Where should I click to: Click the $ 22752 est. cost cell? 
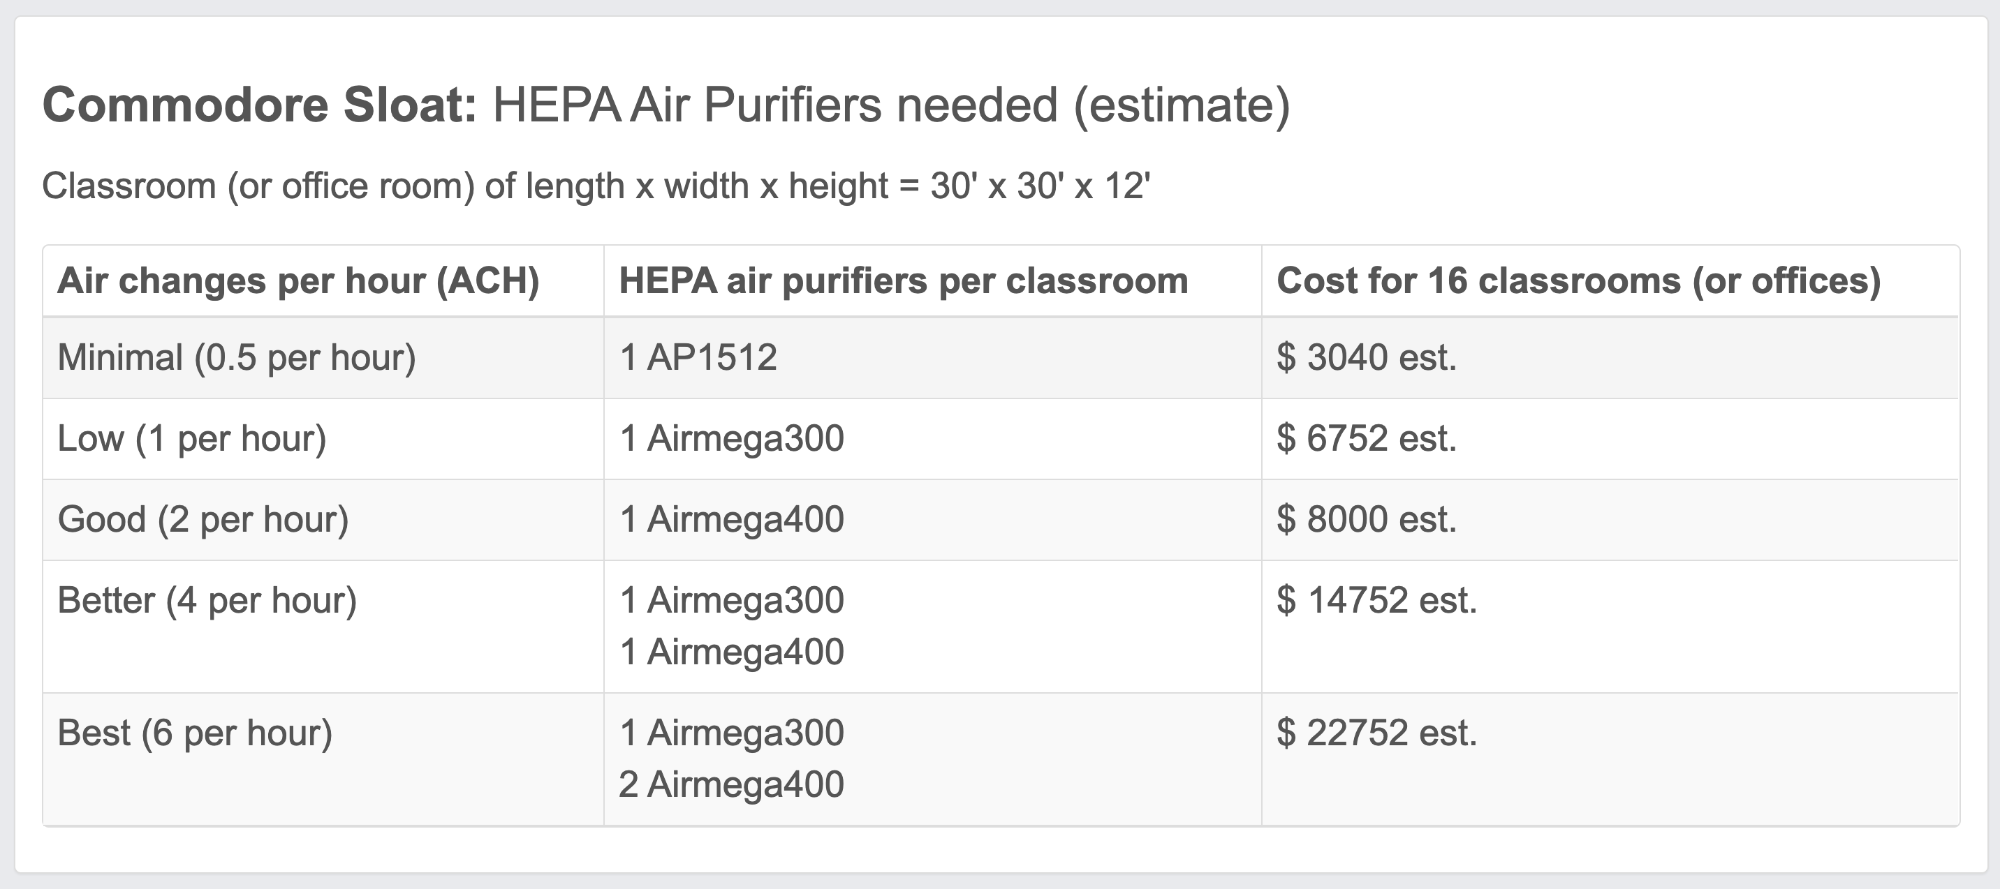coord(1376,733)
